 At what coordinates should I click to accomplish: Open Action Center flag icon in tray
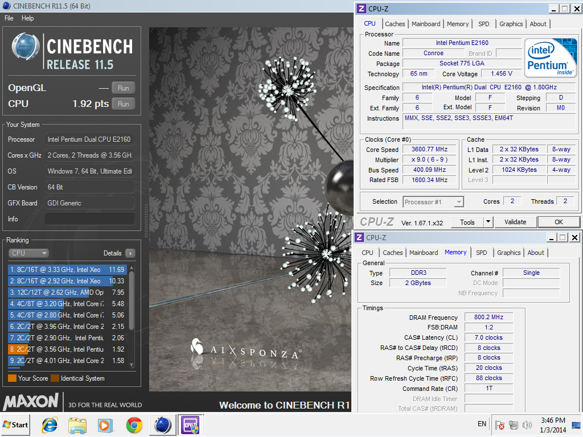(500, 424)
